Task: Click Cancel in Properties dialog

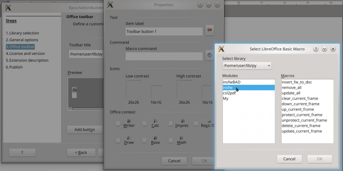Action: pyautogui.click(x=174, y=161)
